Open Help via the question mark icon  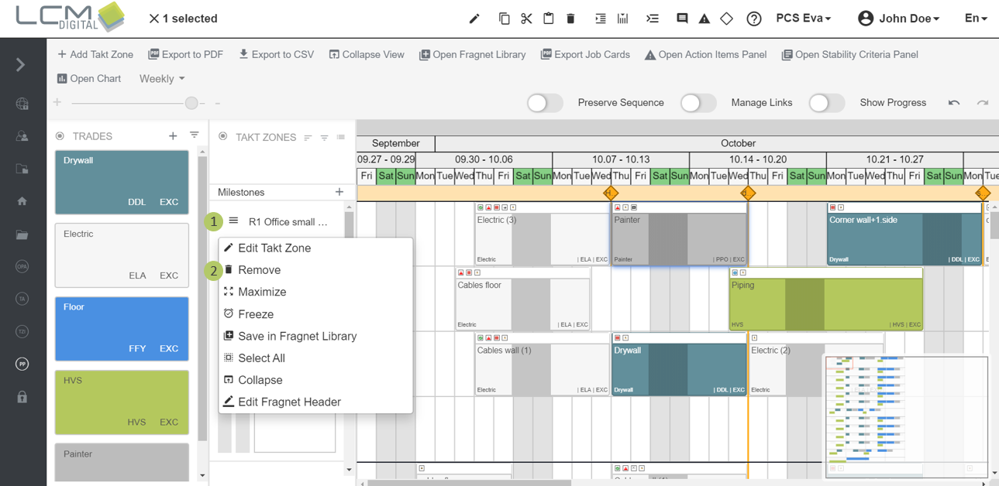pyautogui.click(x=754, y=18)
